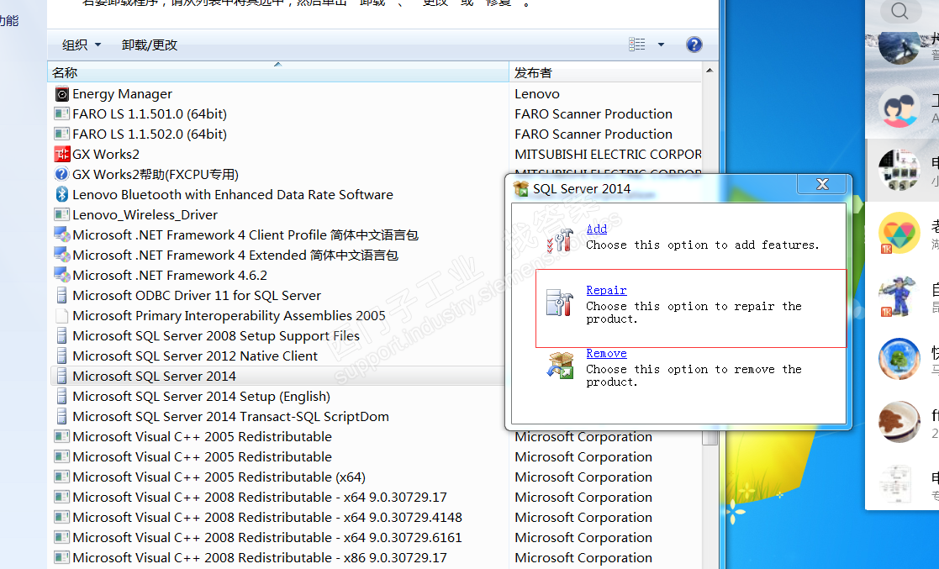Expand the 组织 dropdown menu

82,45
